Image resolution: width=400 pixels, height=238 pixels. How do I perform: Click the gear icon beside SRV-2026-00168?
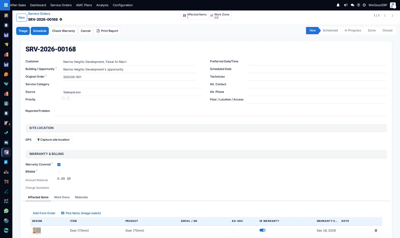[x=61, y=19]
